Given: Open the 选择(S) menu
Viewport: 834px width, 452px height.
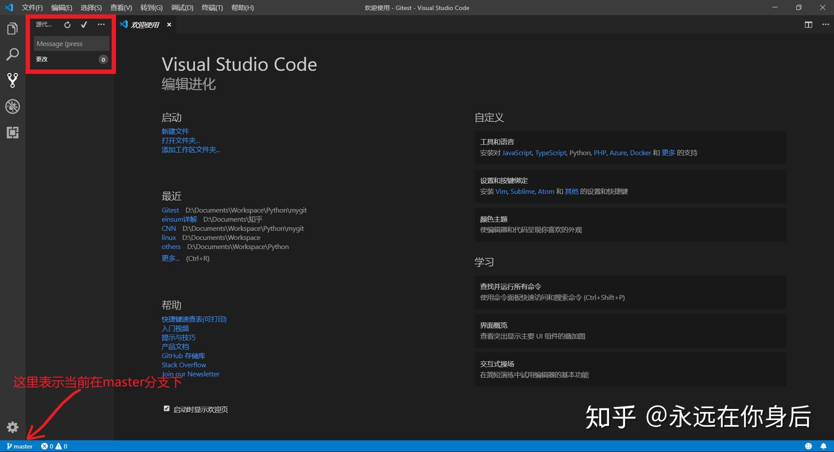Looking at the screenshot, I should click(91, 8).
